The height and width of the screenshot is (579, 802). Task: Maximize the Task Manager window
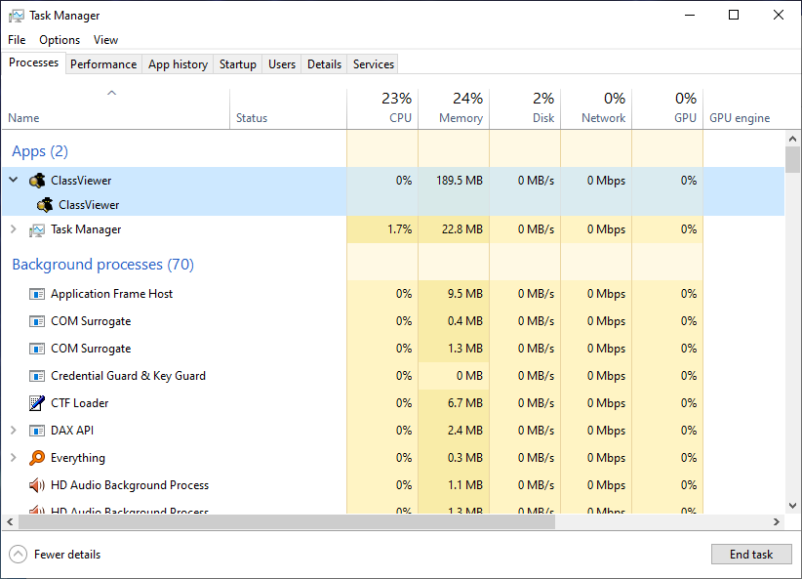pyautogui.click(x=734, y=15)
